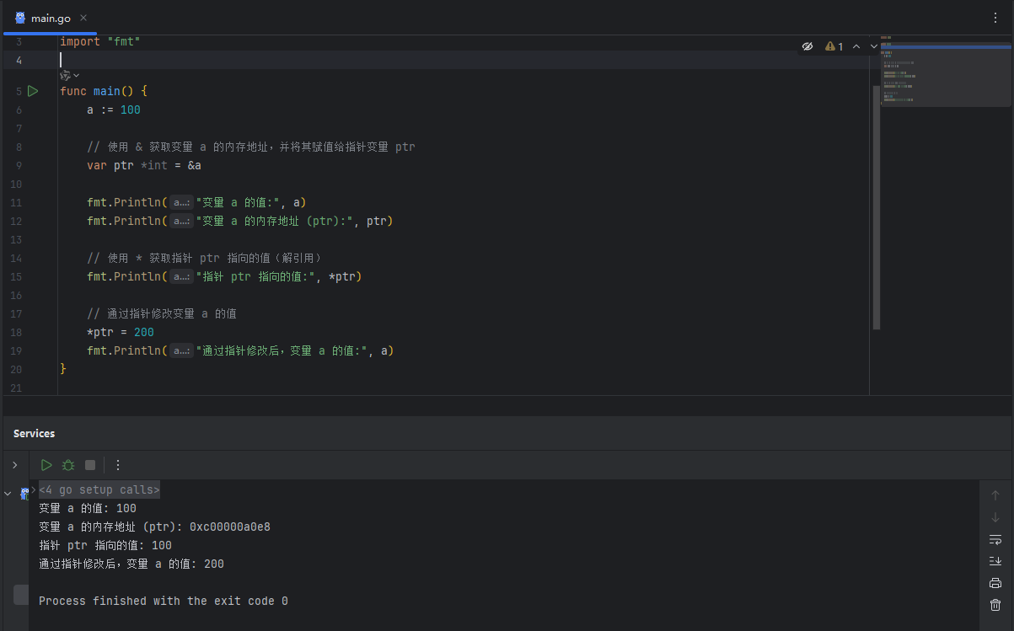Click the Debug bug icon in Services

[x=68, y=465]
